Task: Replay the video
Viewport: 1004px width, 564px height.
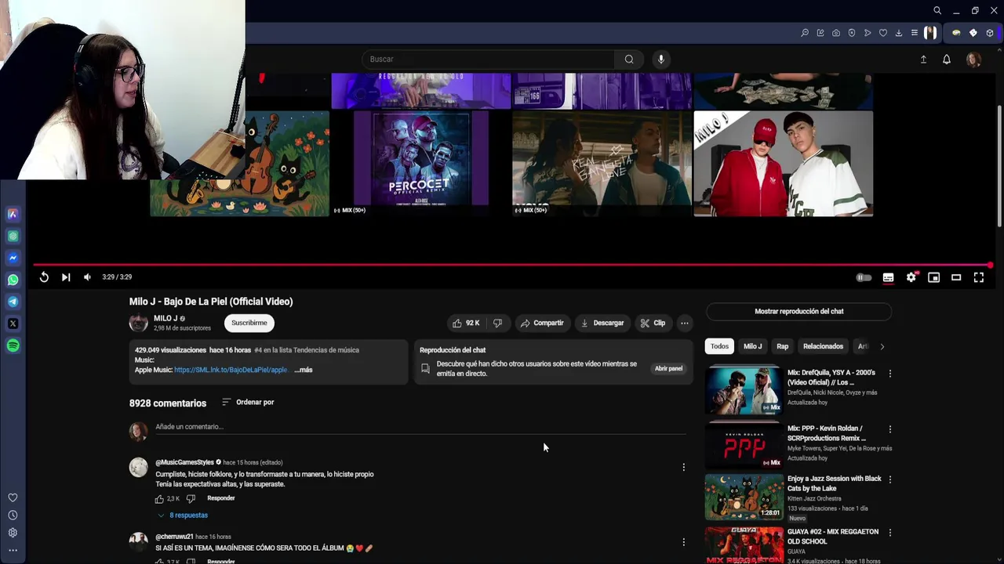Action: coord(44,277)
